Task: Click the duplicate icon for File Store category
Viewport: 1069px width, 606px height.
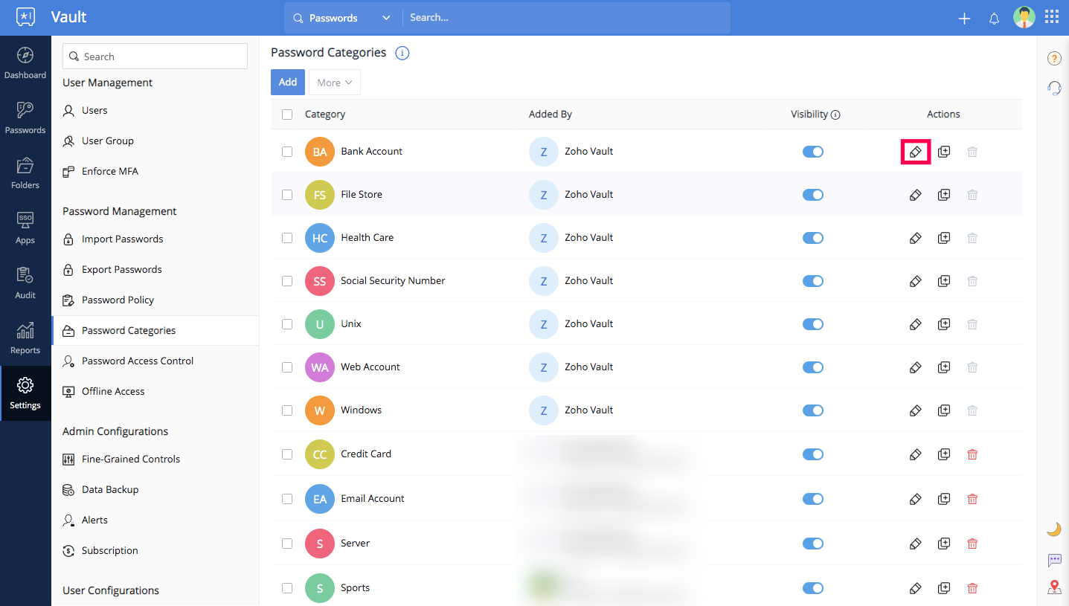Action: pos(944,195)
